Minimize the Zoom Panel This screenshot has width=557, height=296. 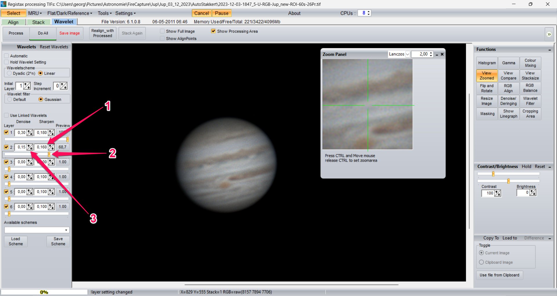[437, 54]
